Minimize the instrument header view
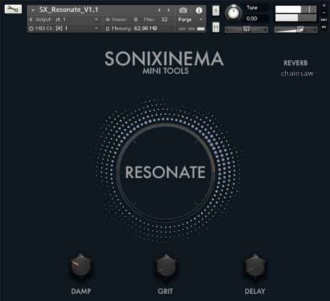 click(324, 12)
